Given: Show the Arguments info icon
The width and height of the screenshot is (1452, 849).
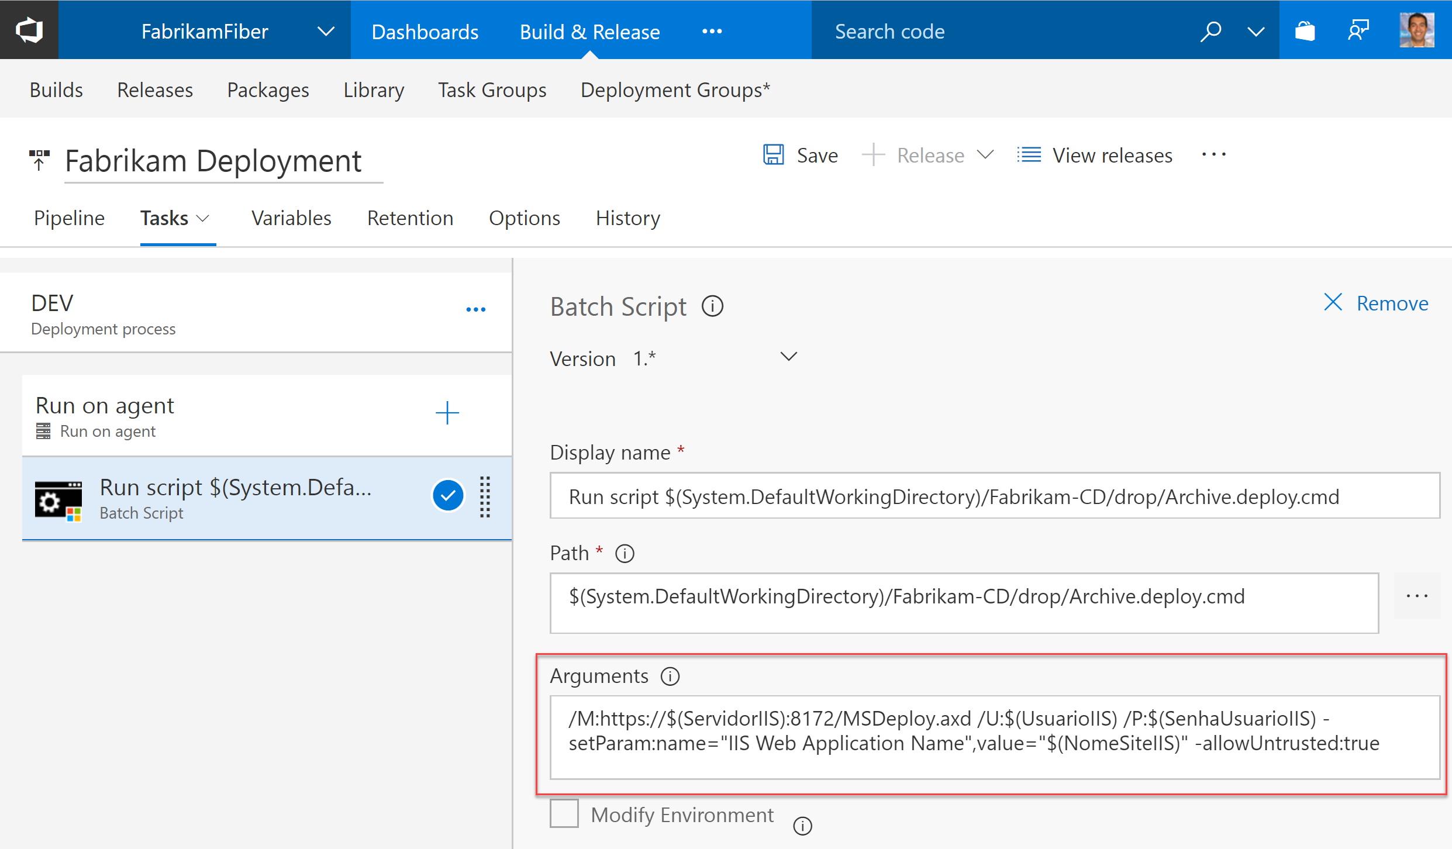Looking at the screenshot, I should point(670,676).
